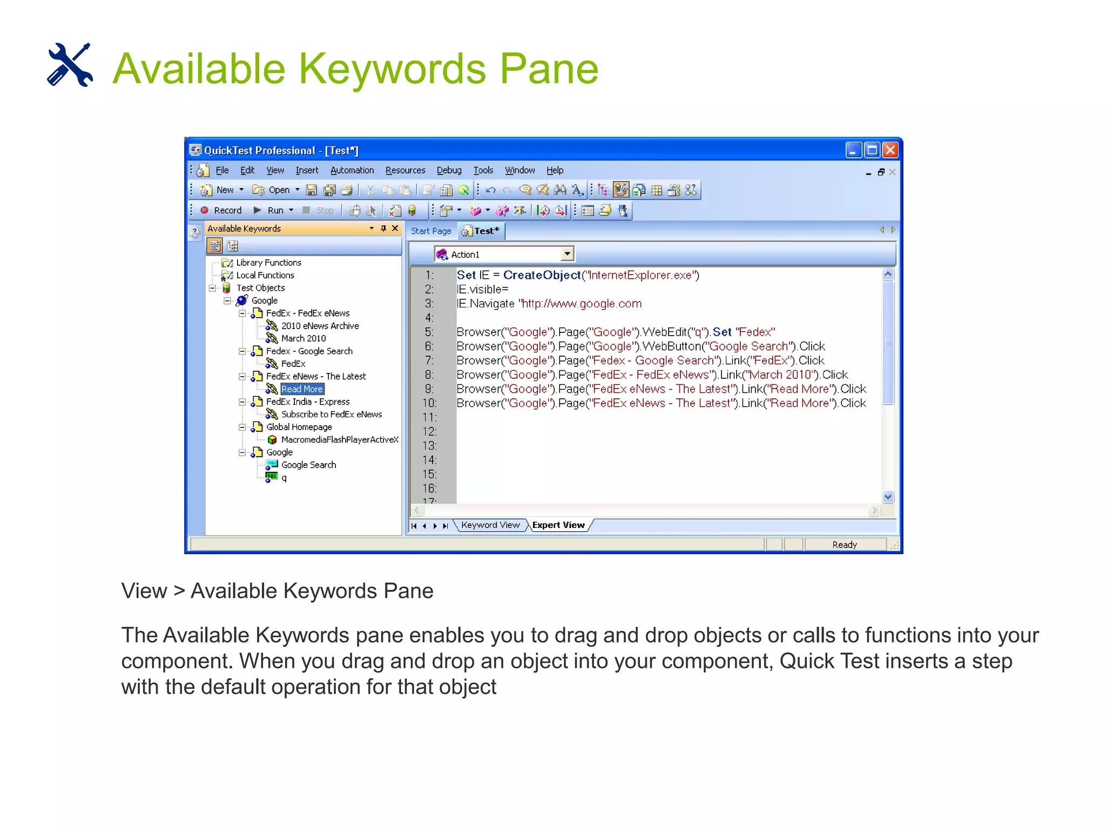Click the End Transaction icon
The image size is (1106, 830).
[561, 210]
